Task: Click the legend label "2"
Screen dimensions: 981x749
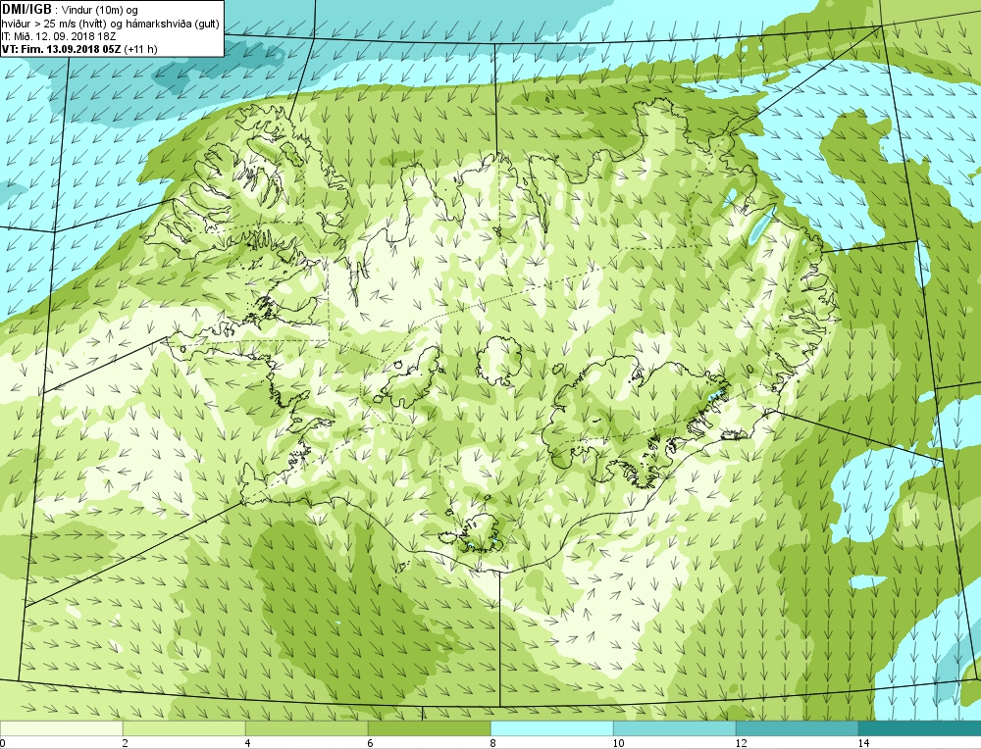Action: (x=126, y=743)
